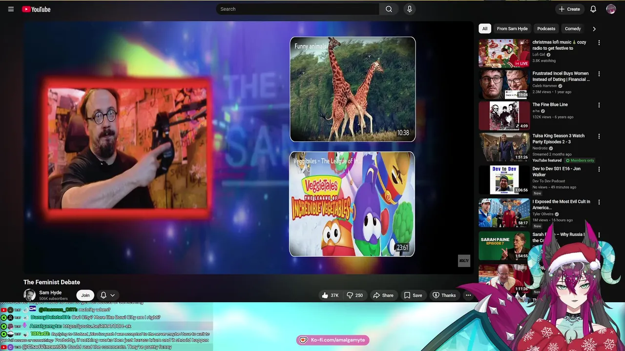Open options for Most Evil Cult video
This screenshot has height=351, width=625.
599,202
